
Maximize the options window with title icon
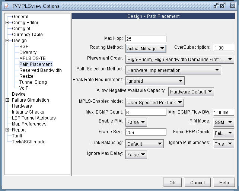223,6
